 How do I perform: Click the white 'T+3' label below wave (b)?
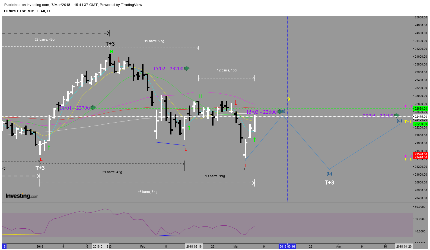330,183
